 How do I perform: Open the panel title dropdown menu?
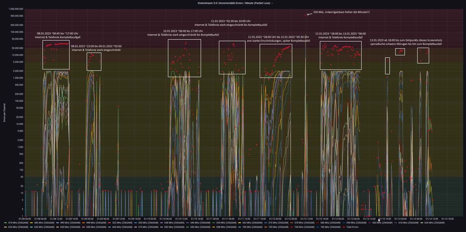click(x=235, y=3)
